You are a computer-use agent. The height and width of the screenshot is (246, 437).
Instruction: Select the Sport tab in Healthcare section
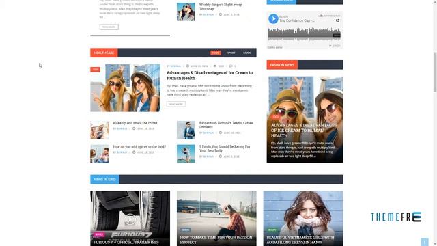231,53
